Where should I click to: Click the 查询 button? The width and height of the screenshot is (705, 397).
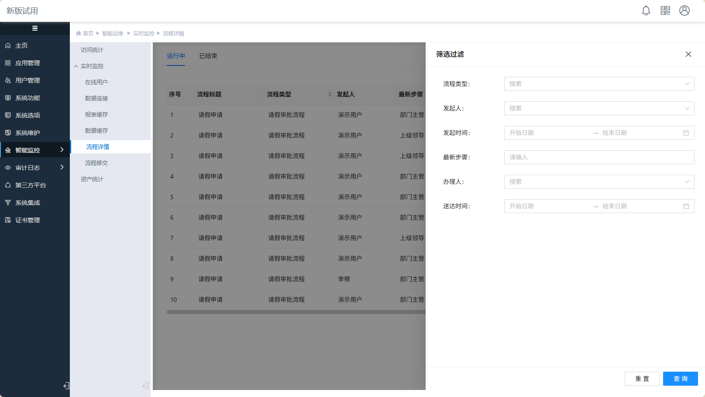[x=680, y=379]
